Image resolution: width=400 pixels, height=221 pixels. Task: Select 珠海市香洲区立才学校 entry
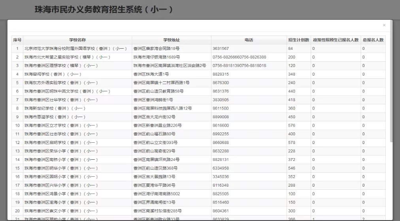coord(61,126)
